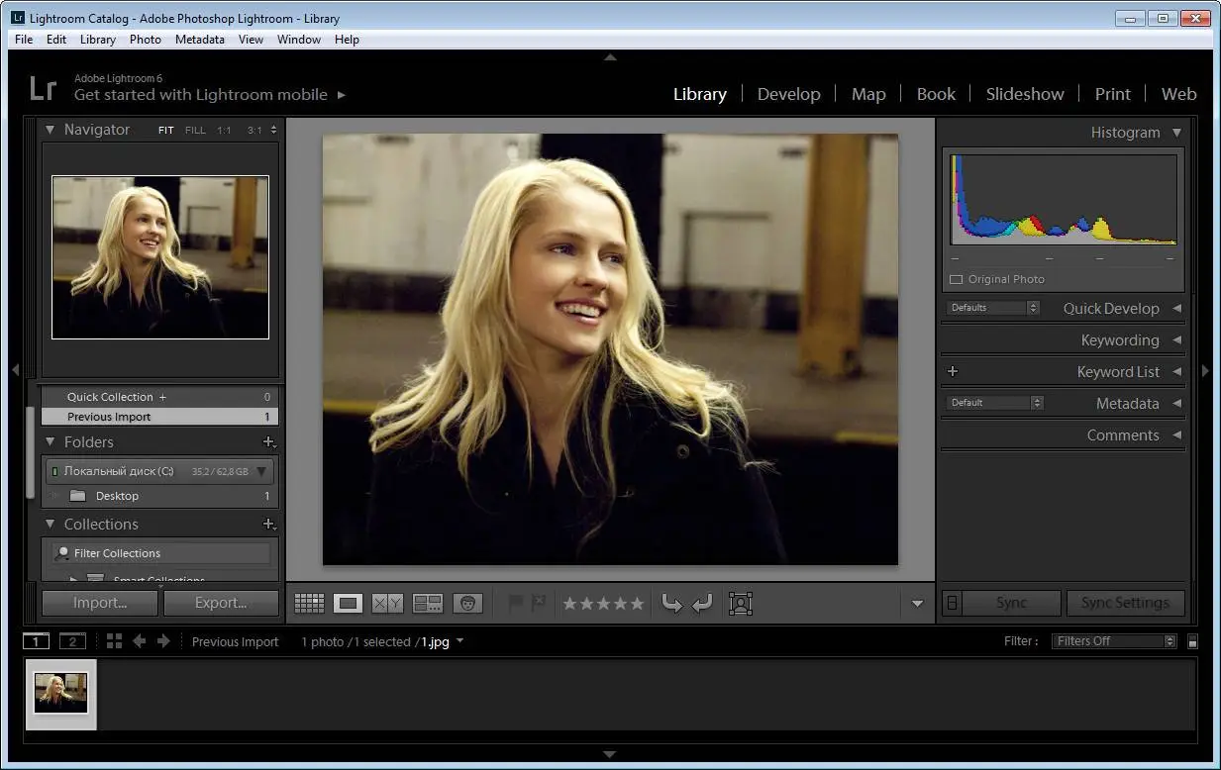
Task: Click the Filter Collections search magnifier icon
Action: coord(63,553)
